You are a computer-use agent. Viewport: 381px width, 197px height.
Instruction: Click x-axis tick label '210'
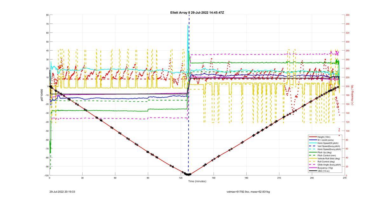[279, 178]
